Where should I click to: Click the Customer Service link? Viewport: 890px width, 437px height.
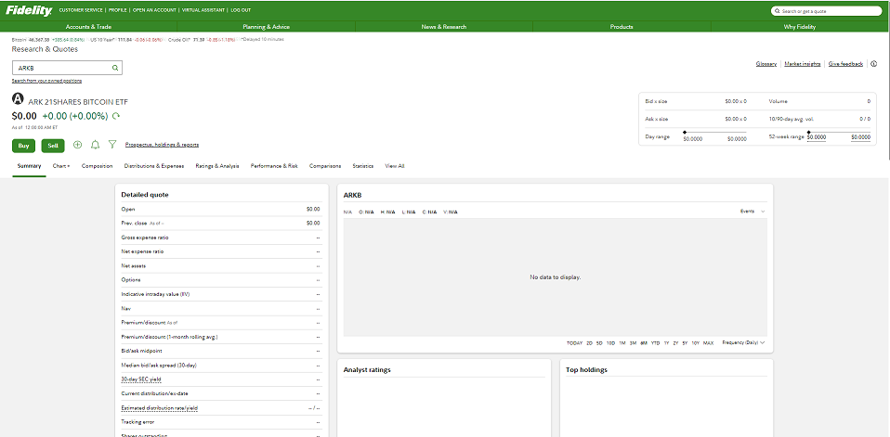81,10
